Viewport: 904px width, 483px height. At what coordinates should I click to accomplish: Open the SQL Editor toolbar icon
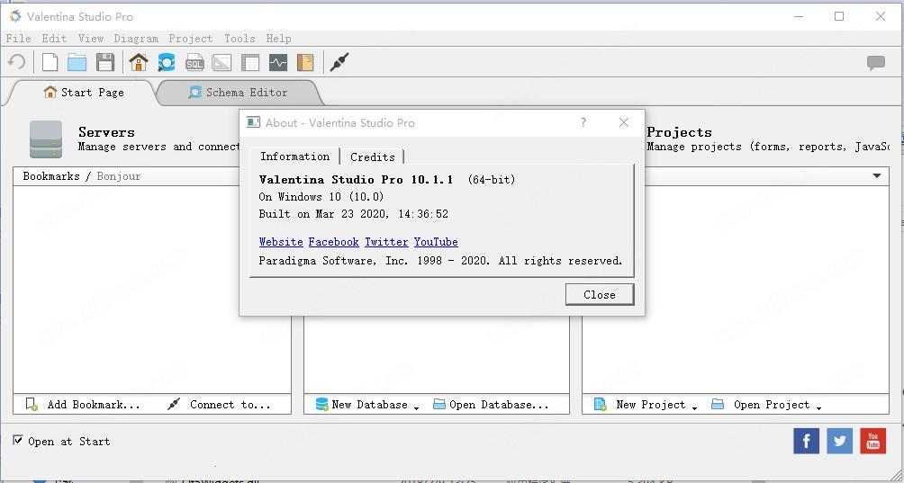point(194,62)
